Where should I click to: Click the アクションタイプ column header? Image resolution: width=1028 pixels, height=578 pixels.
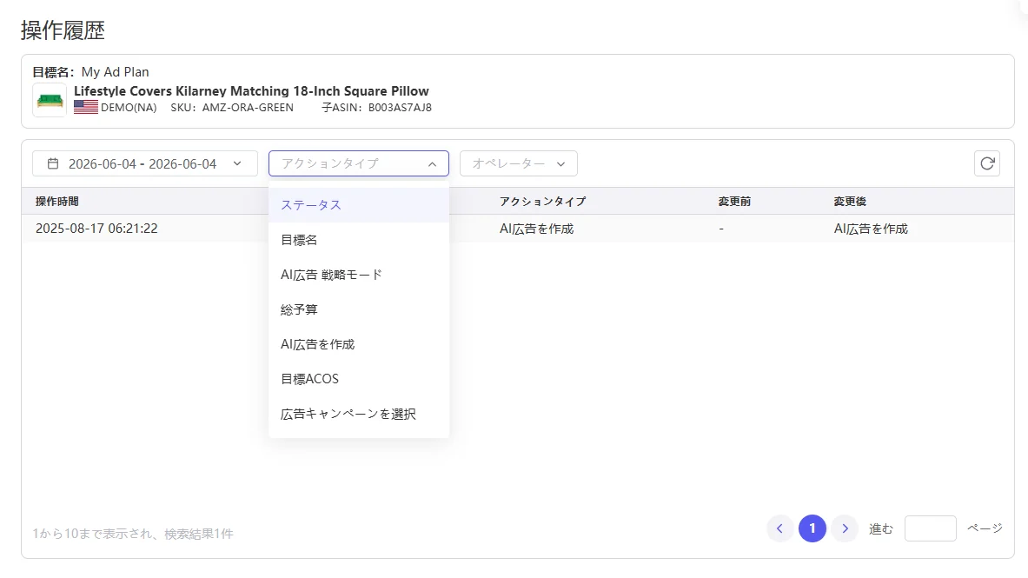543,202
